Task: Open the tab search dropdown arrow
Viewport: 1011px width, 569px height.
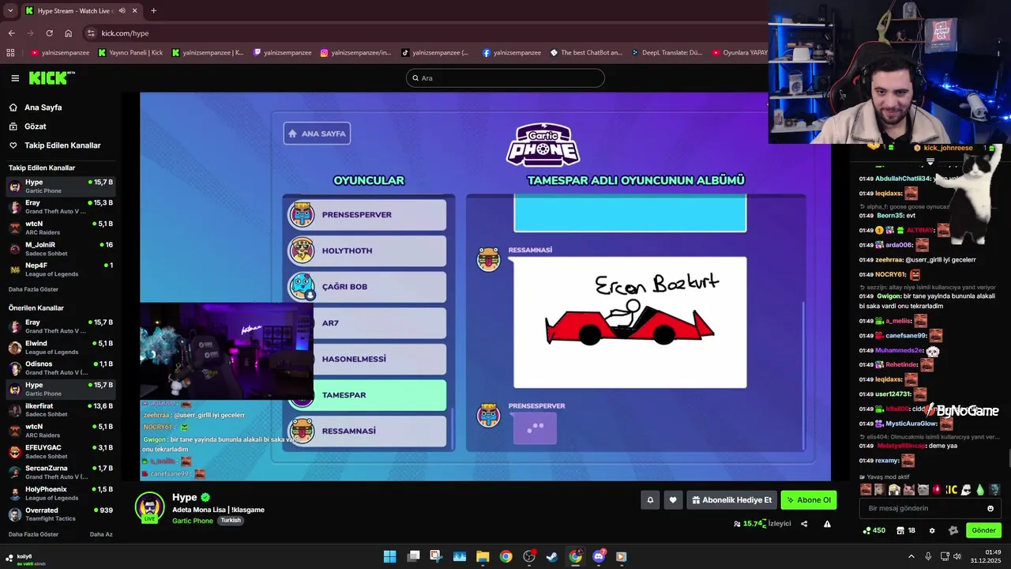Action: (x=10, y=11)
